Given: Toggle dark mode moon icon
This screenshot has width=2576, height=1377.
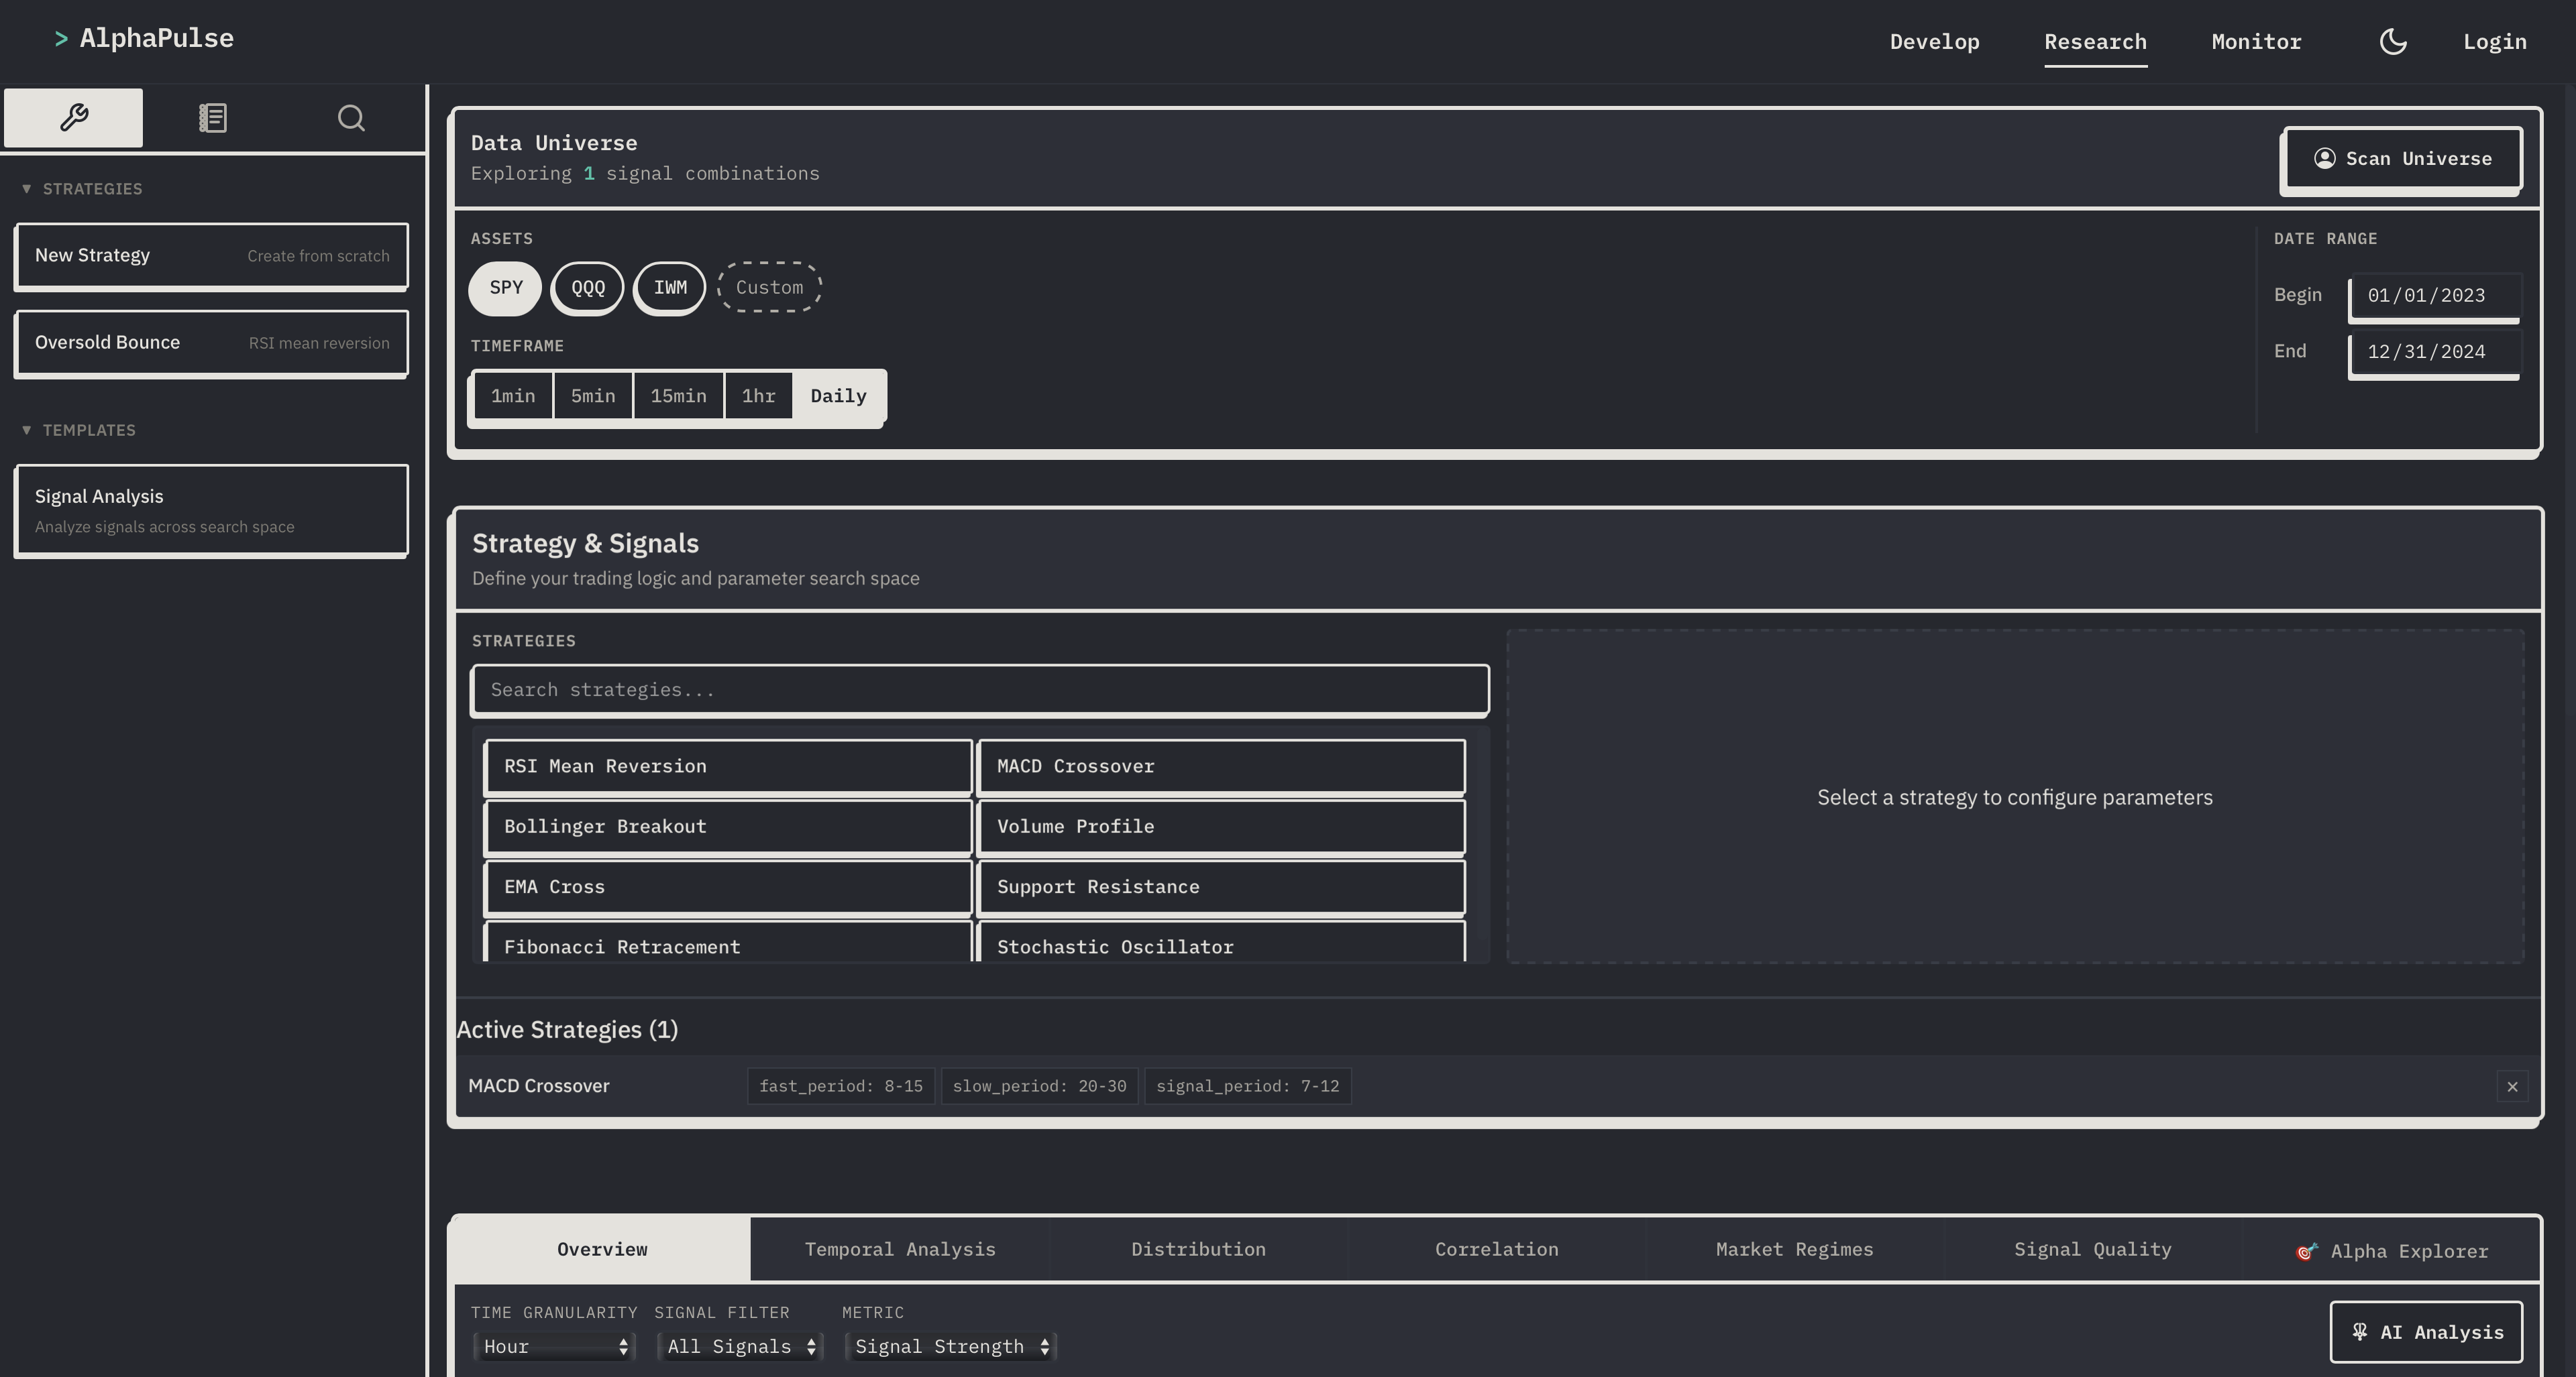Looking at the screenshot, I should (x=2393, y=42).
